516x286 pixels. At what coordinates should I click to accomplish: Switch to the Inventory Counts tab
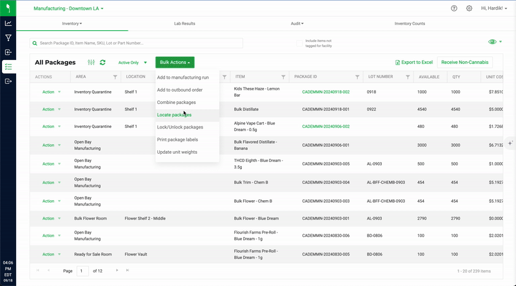pos(410,24)
